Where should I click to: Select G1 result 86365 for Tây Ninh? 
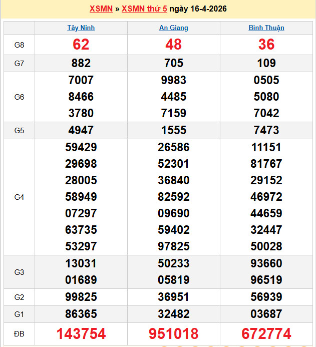pyautogui.click(x=81, y=314)
